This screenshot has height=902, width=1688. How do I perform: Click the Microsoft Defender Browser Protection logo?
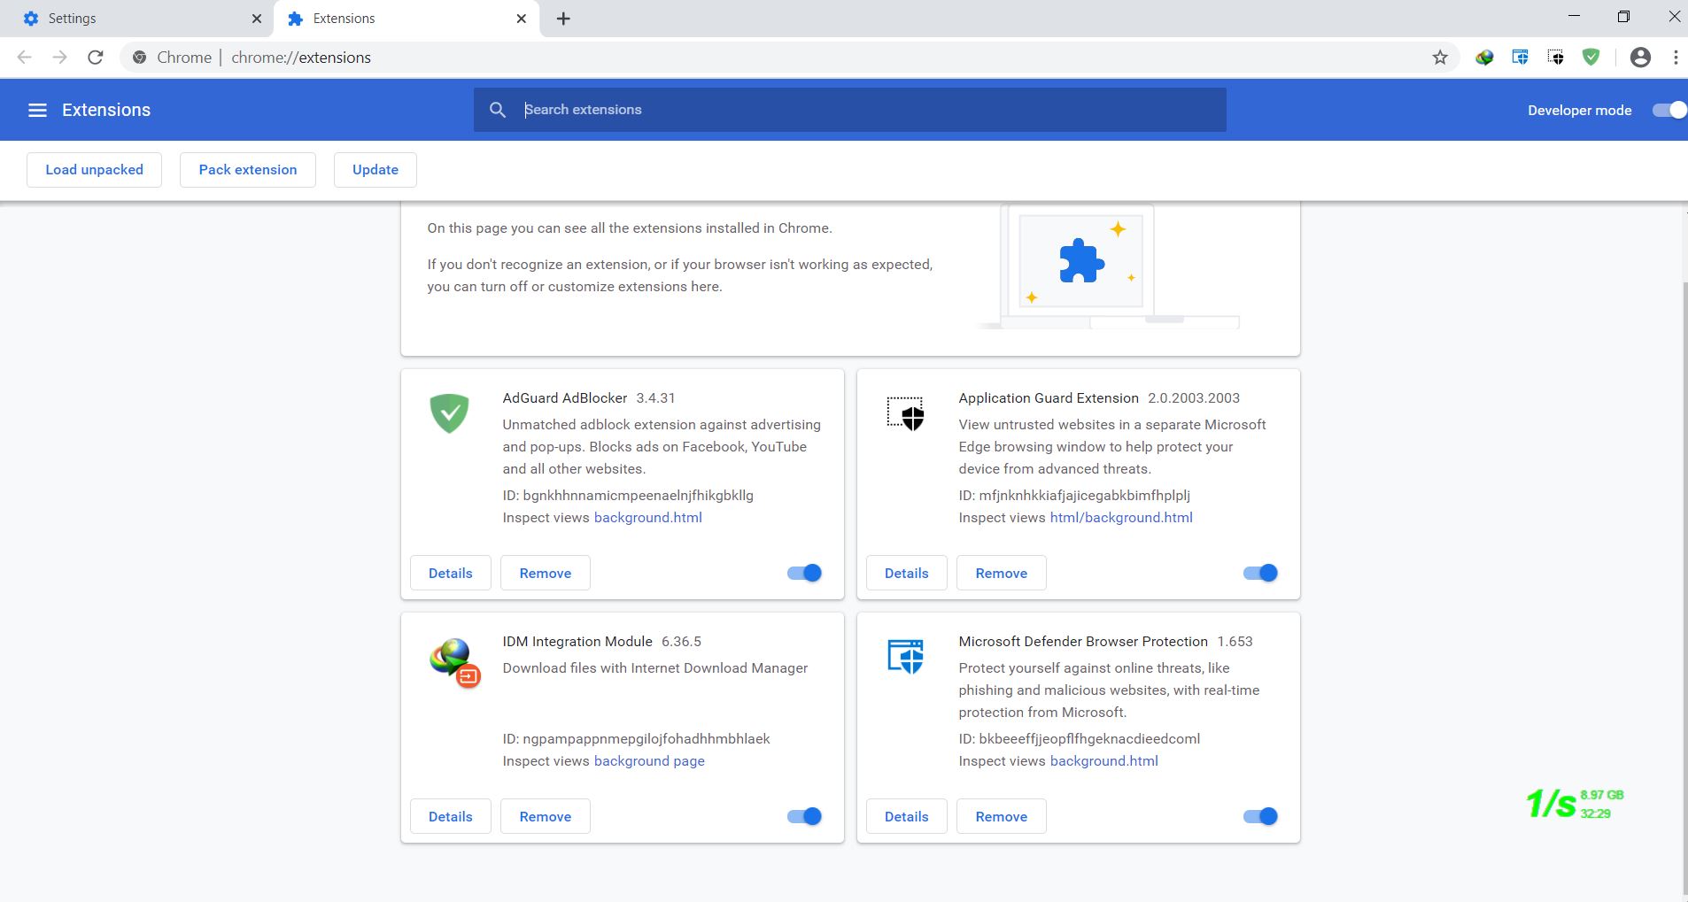point(905,657)
